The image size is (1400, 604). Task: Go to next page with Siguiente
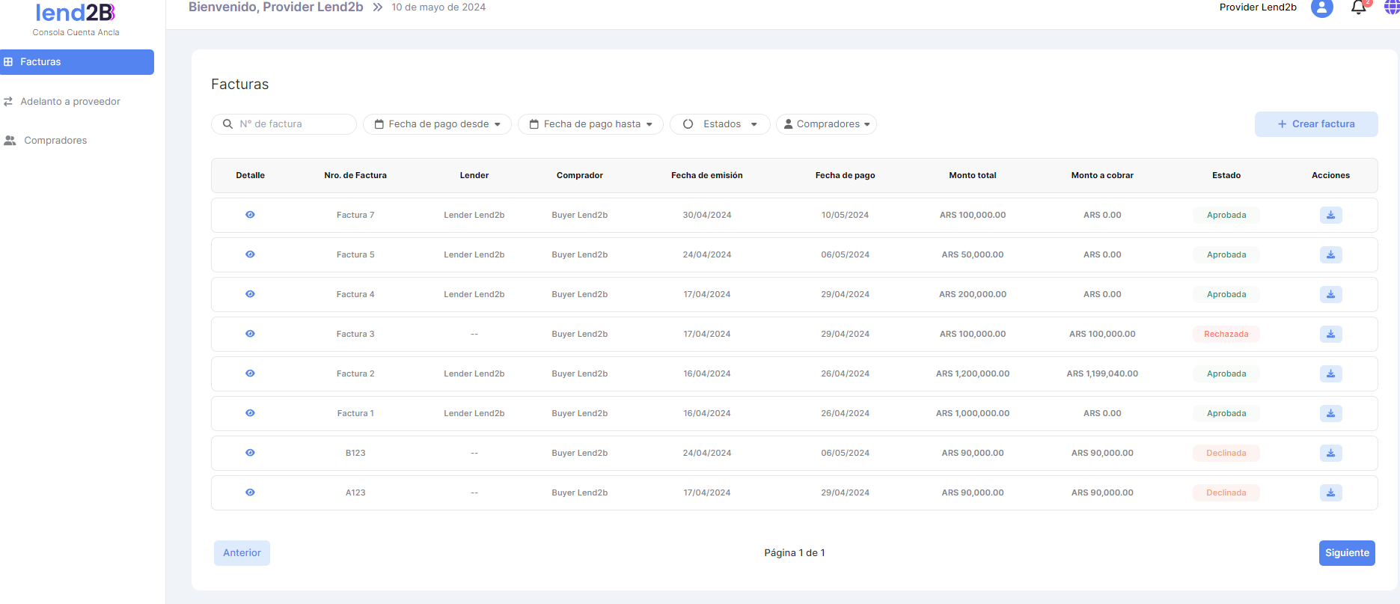[1346, 553]
